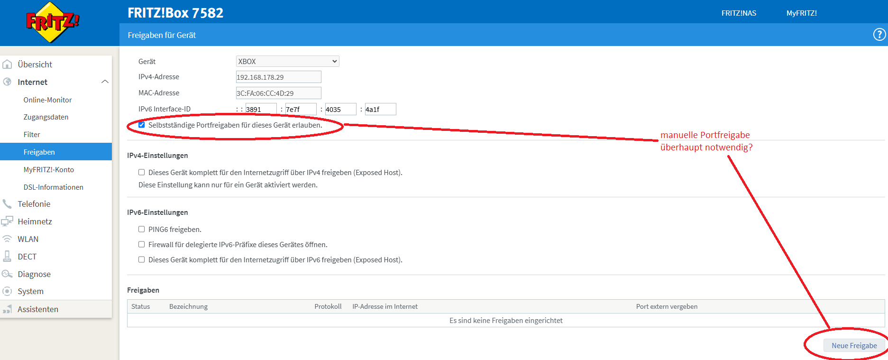Click the FRITZ!Box 7582 title
Viewport: 888px width, 360px height.
click(x=175, y=13)
